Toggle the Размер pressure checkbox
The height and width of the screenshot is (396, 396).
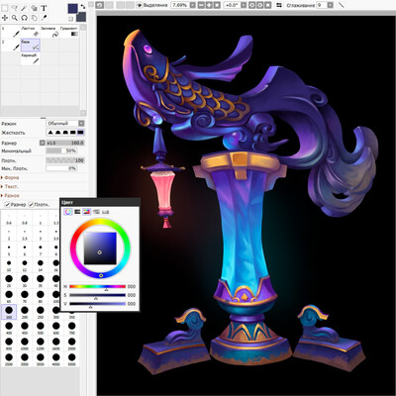[x=7, y=205]
